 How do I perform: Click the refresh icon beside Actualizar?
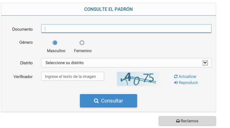176,77
